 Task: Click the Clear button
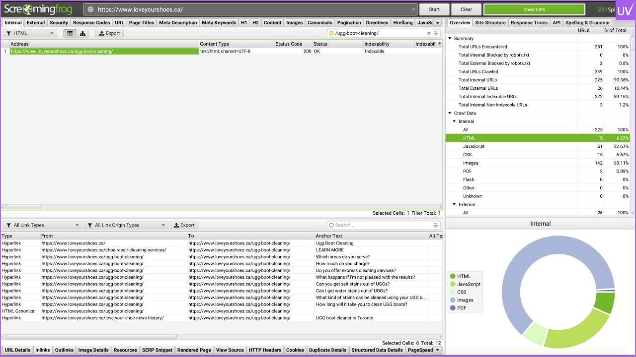click(x=466, y=9)
